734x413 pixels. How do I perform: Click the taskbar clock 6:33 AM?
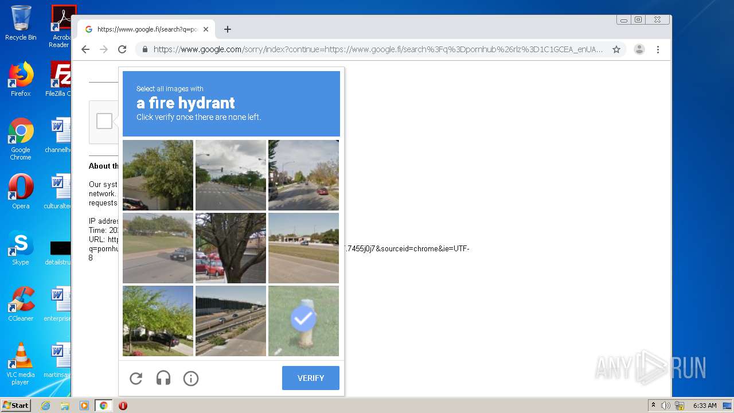pos(705,406)
